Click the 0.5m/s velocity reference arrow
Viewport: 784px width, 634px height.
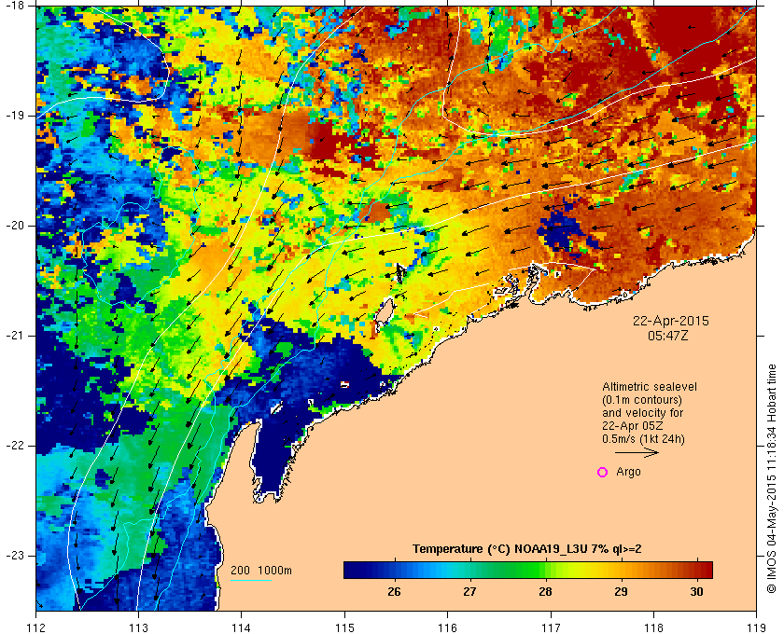(637, 453)
